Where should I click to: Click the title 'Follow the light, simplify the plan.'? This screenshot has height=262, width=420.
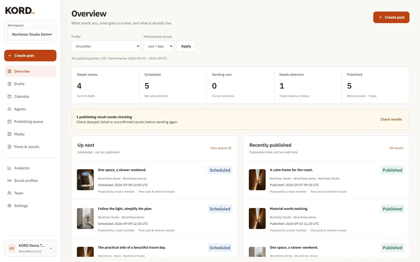[x=125, y=209]
